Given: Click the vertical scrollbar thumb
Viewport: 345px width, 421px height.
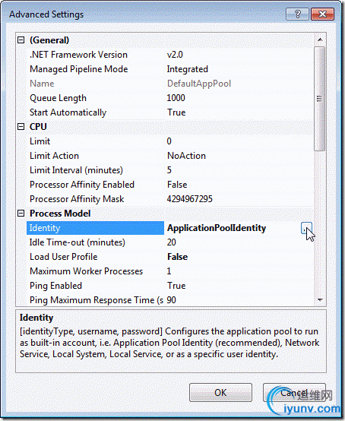Looking at the screenshot, I should [319, 99].
